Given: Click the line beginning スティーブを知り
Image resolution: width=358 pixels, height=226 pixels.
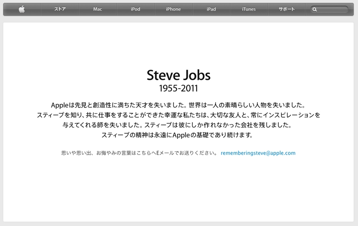Looking at the screenshot, I should [179, 115].
